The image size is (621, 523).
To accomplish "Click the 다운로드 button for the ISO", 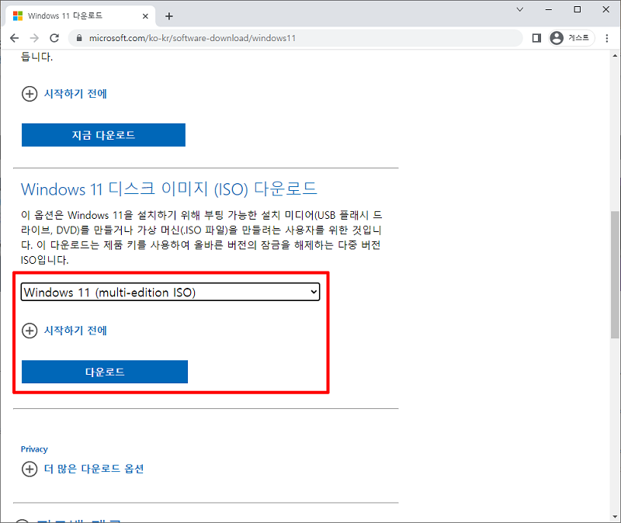I will click(x=105, y=372).
